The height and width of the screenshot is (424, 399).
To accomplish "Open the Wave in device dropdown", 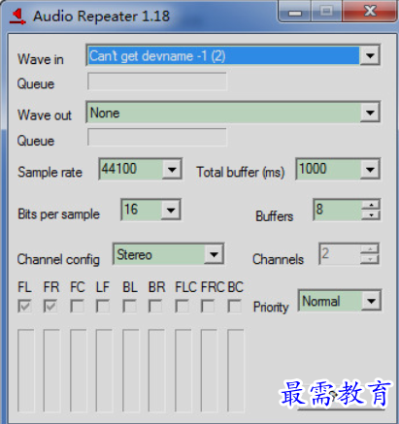I will click(370, 55).
